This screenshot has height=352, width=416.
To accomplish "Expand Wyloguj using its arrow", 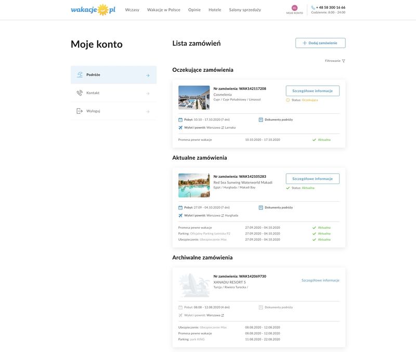I will 148,111.
